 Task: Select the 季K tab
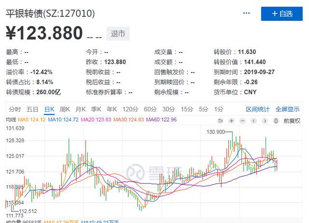[96, 109]
